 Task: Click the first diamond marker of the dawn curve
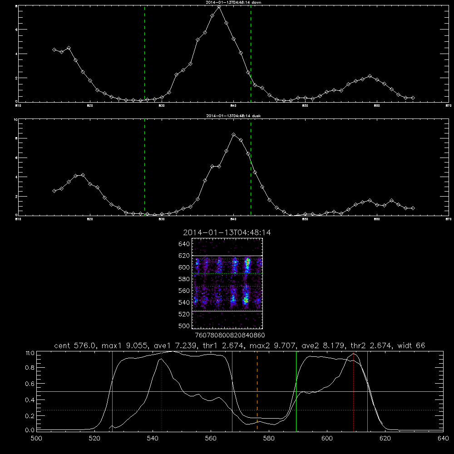(x=54, y=50)
